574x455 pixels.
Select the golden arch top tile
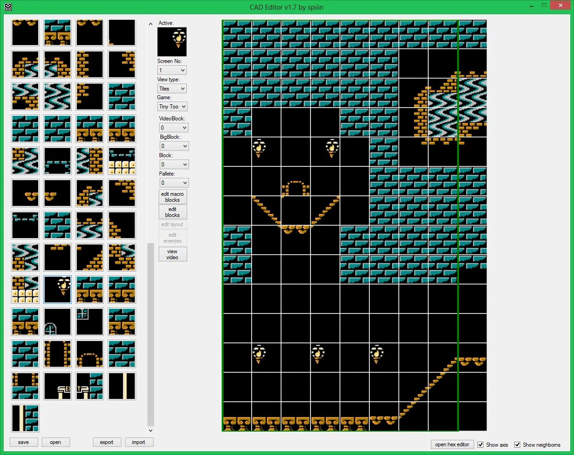90,354
